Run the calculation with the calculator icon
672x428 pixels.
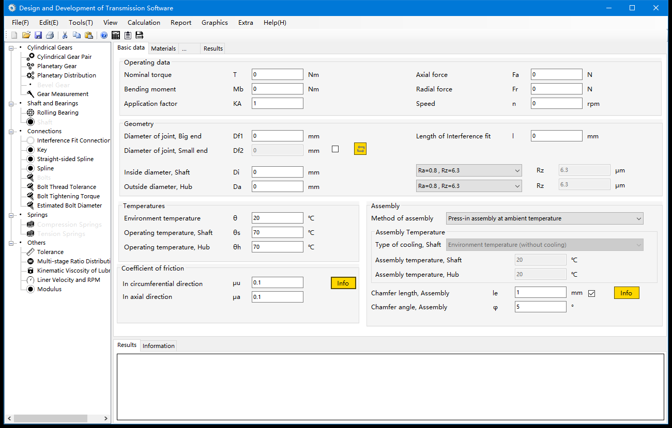click(x=116, y=35)
